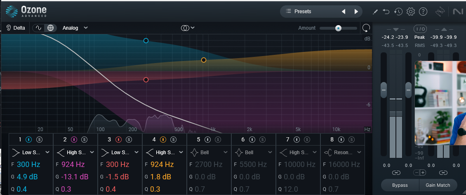Enable band 5 power button
Image resolution: width=466 pixels, height=195 pixels.
click(x=208, y=139)
